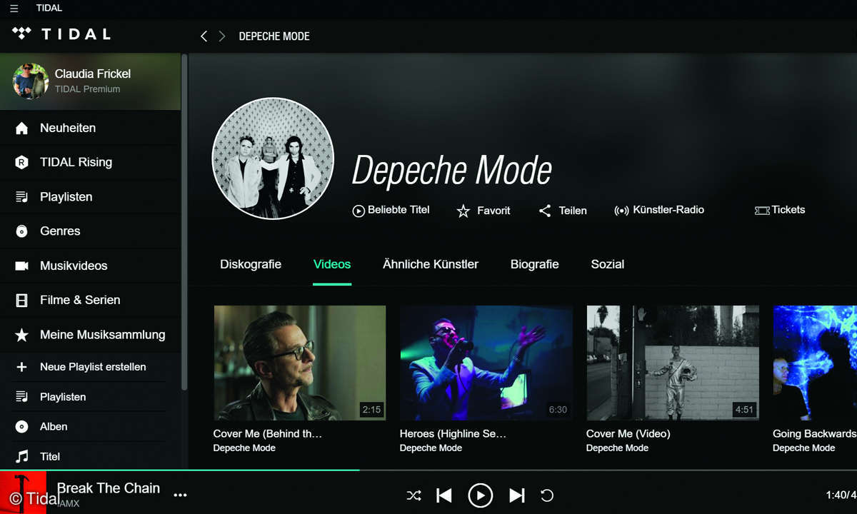Click the plus icon for new playlist
Screen dimensions: 857x514
pos(22,367)
